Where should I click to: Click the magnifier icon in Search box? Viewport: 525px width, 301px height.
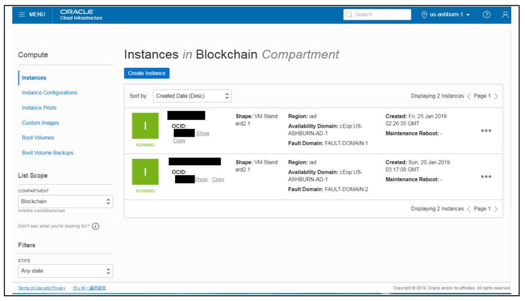pos(349,14)
